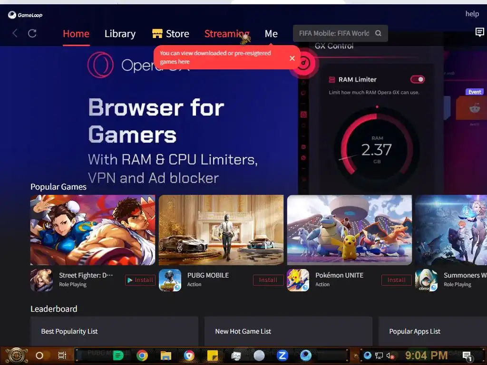Open Sticky Notes from taskbar
Screen dimensions: 487x365
tap(213, 355)
